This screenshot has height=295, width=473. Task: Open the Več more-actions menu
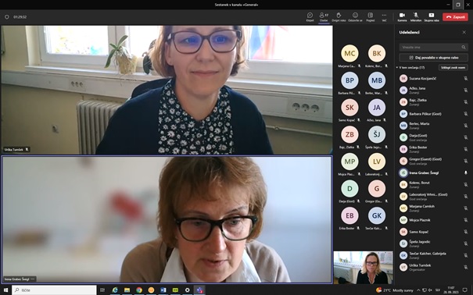tap(384, 17)
